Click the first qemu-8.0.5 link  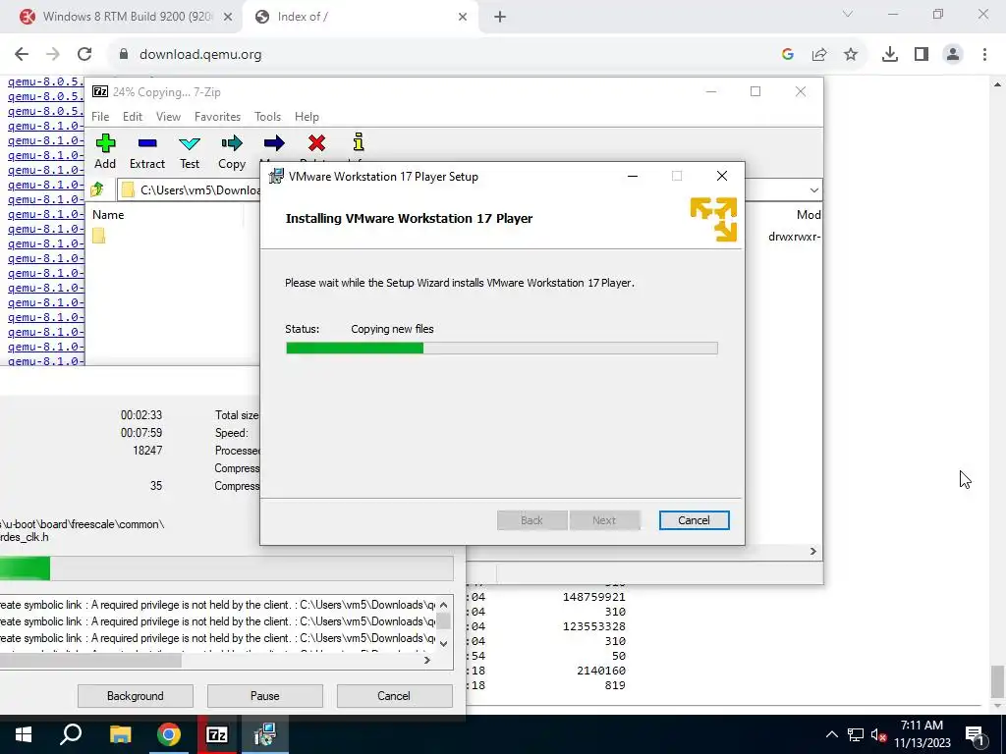45,81
